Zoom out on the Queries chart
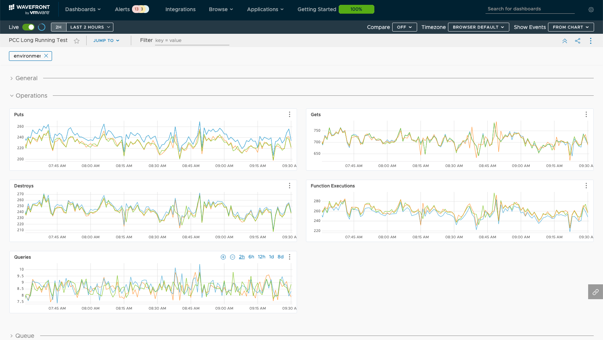The image size is (603, 340). pyautogui.click(x=232, y=257)
